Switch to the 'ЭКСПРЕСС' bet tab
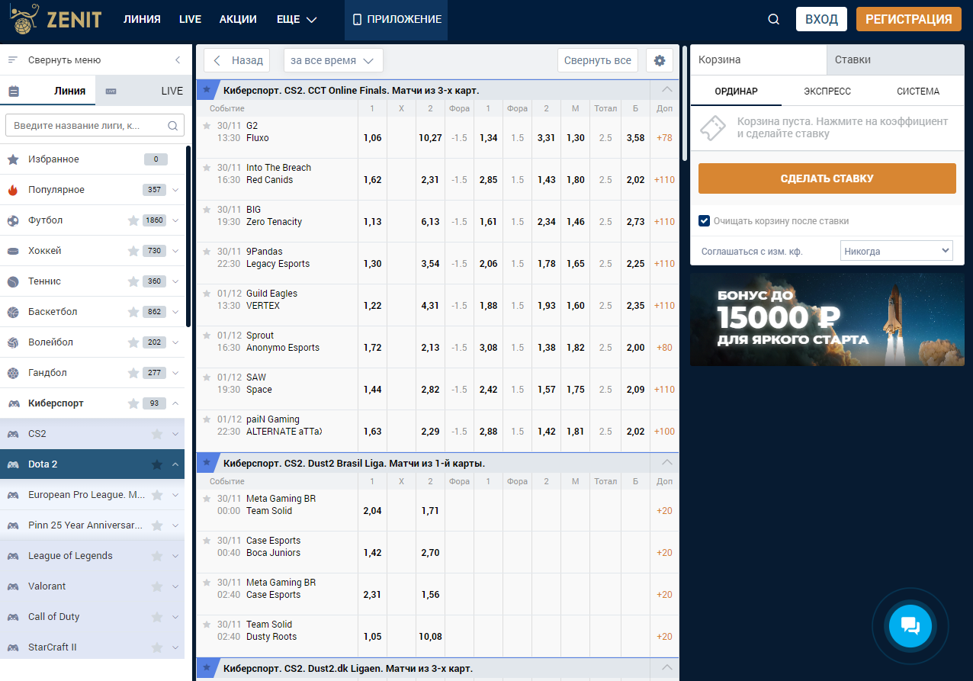 click(827, 91)
